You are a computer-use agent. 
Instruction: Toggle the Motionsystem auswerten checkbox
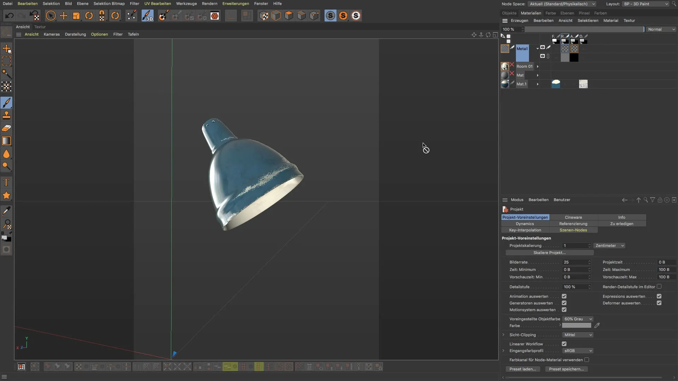point(564,310)
